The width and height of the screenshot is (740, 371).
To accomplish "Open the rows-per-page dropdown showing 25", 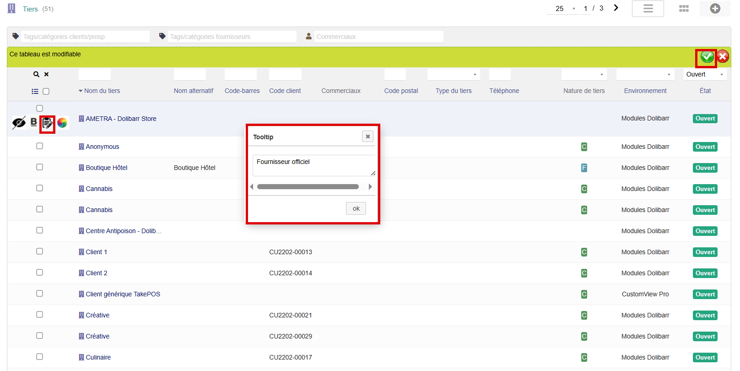I will pyautogui.click(x=563, y=9).
